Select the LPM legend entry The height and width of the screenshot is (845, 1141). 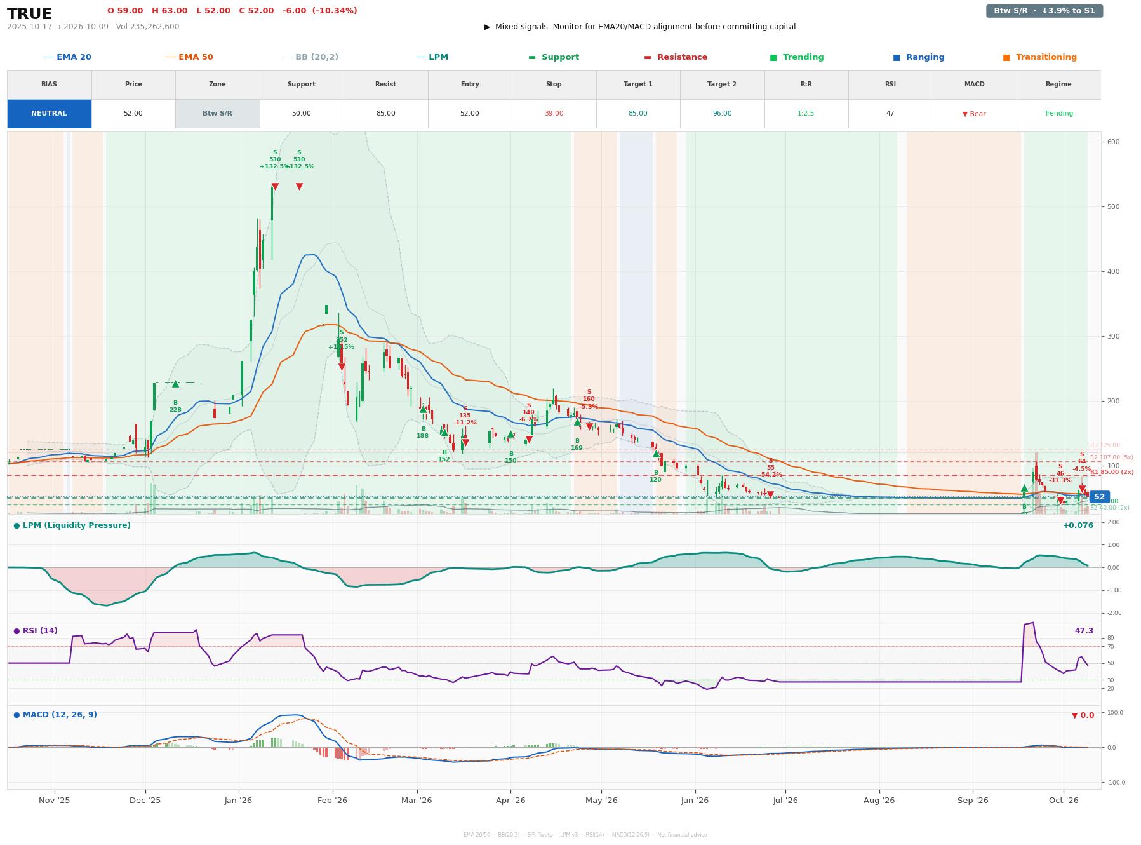tap(432, 57)
